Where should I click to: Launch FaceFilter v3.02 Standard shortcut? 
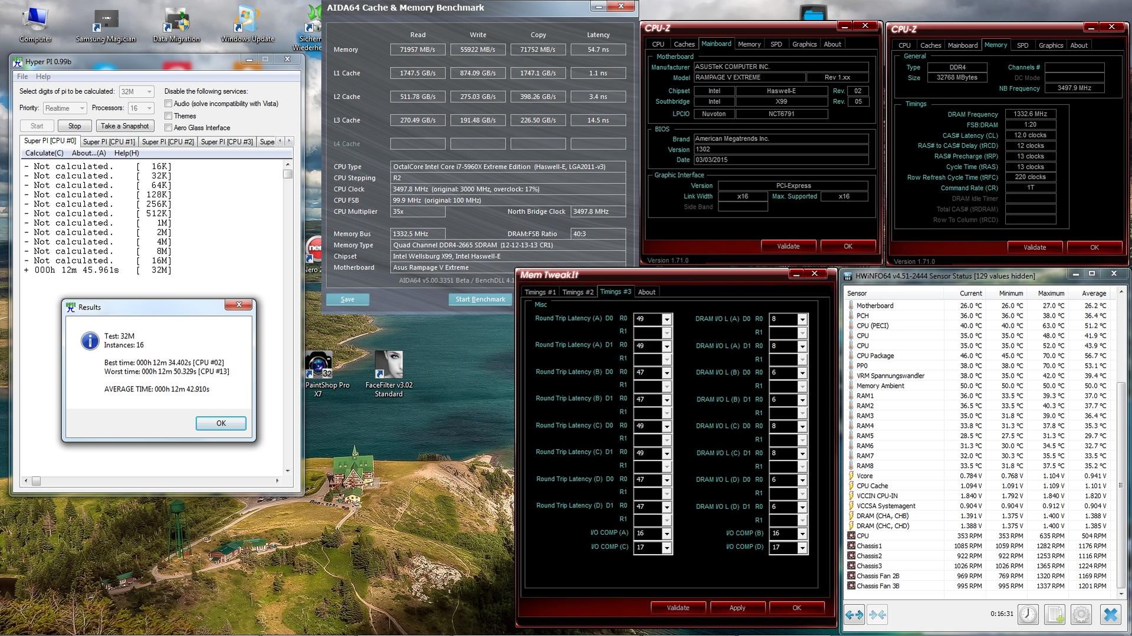click(x=389, y=374)
